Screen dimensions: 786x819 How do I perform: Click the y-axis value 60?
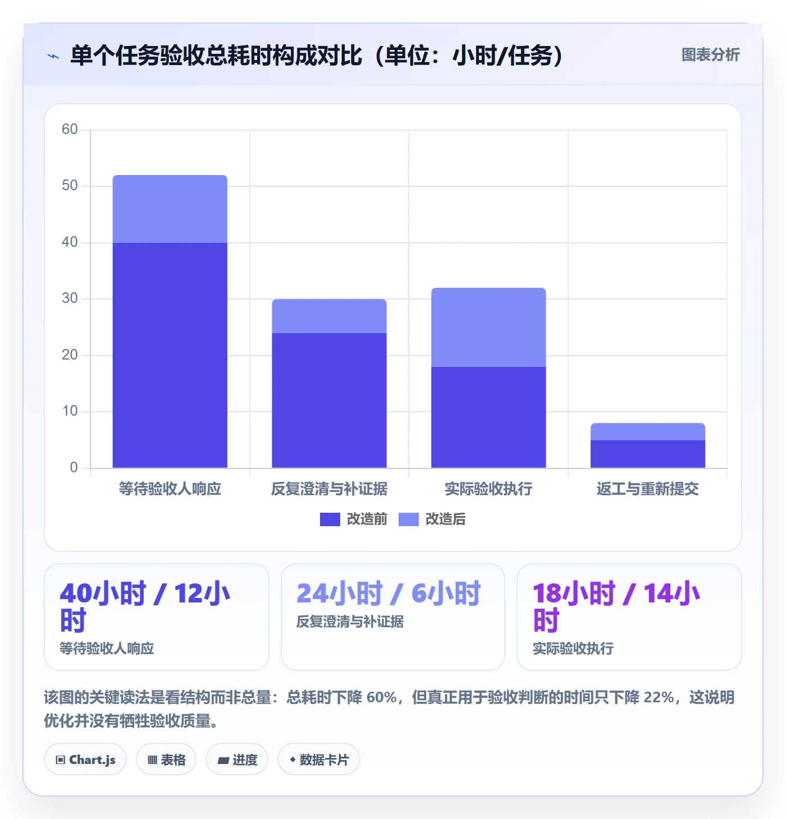click(x=70, y=130)
